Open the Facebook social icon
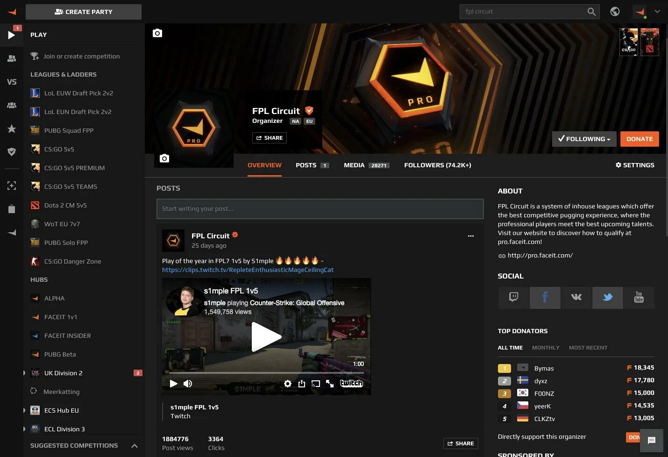 [545, 298]
